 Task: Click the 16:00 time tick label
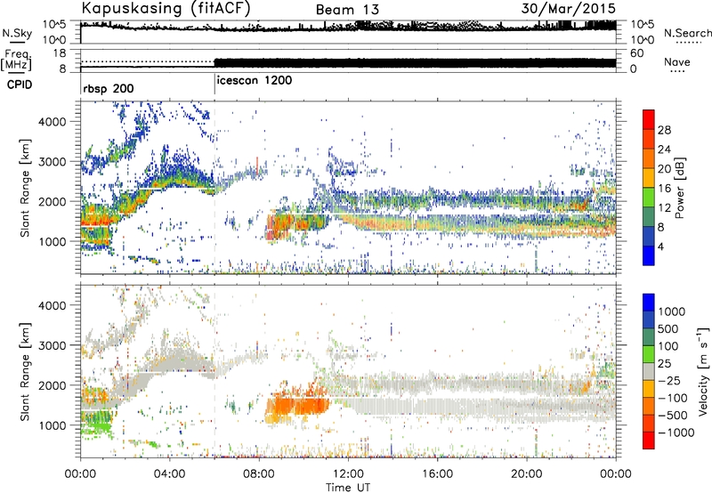click(x=437, y=474)
